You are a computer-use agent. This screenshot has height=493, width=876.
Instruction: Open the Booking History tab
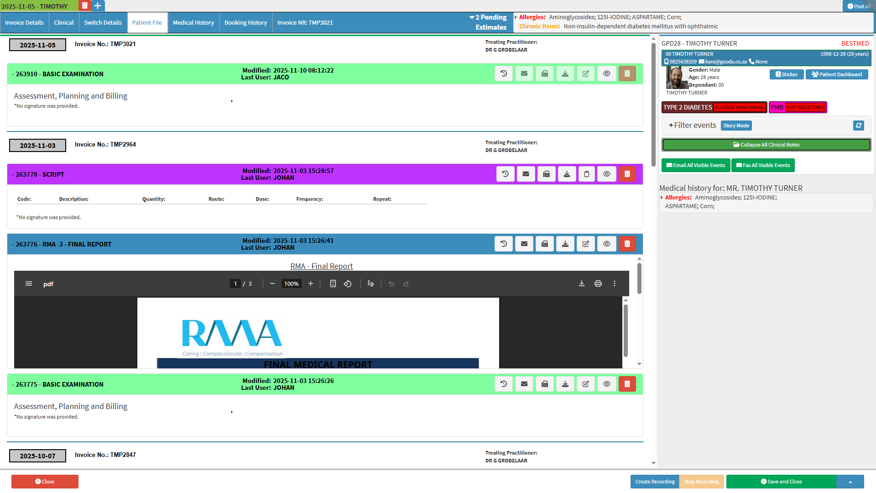tap(245, 22)
